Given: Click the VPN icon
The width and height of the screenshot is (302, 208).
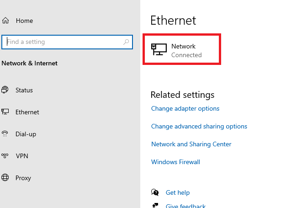Looking at the screenshot, I should (5, 155).
